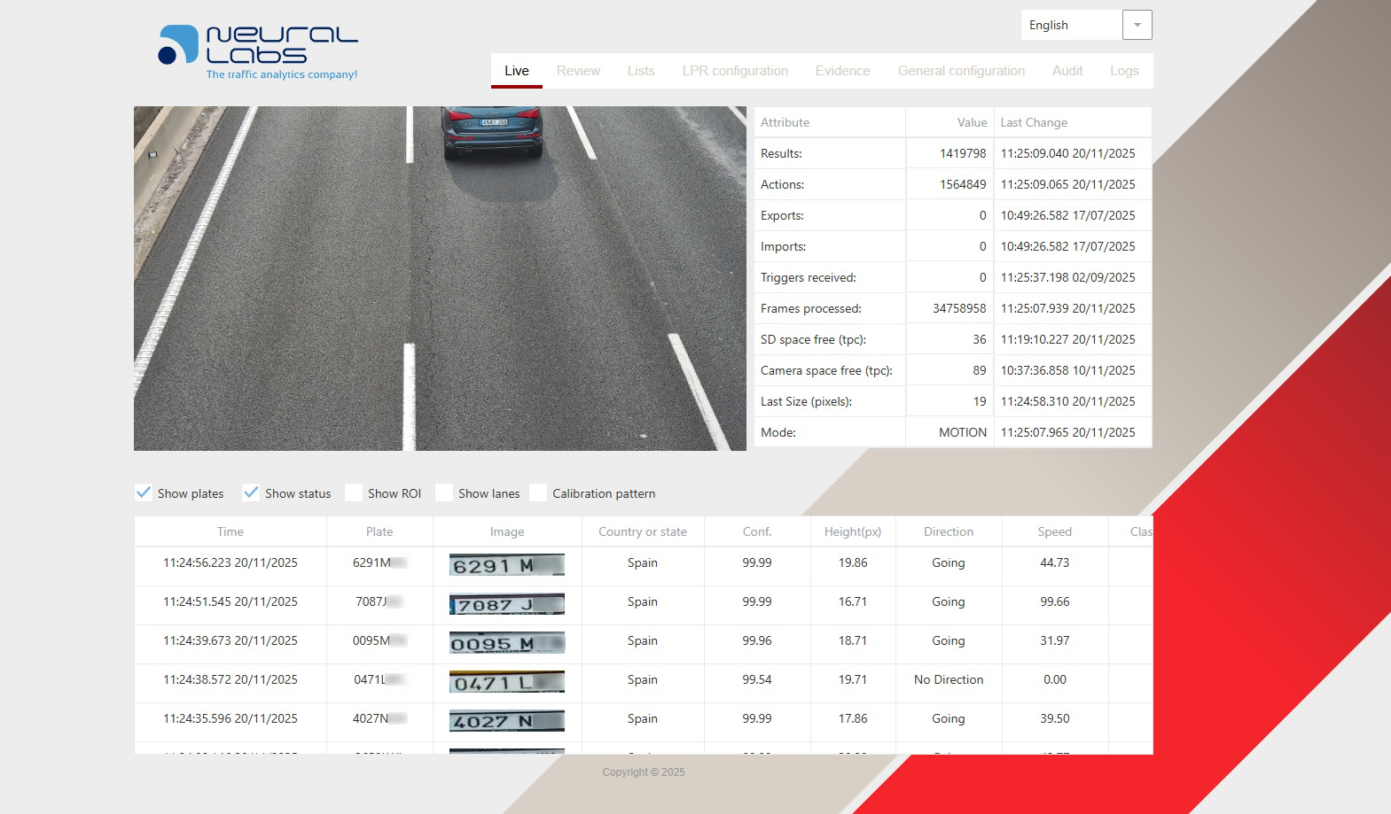The width and height of the screenshot is (1391, 814).
Task: View the Logs tab
Action: [1124, 71]
